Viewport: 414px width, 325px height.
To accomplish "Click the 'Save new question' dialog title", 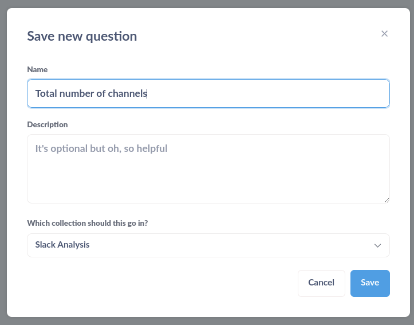I will pyautogui.click(x=82, y=36).
